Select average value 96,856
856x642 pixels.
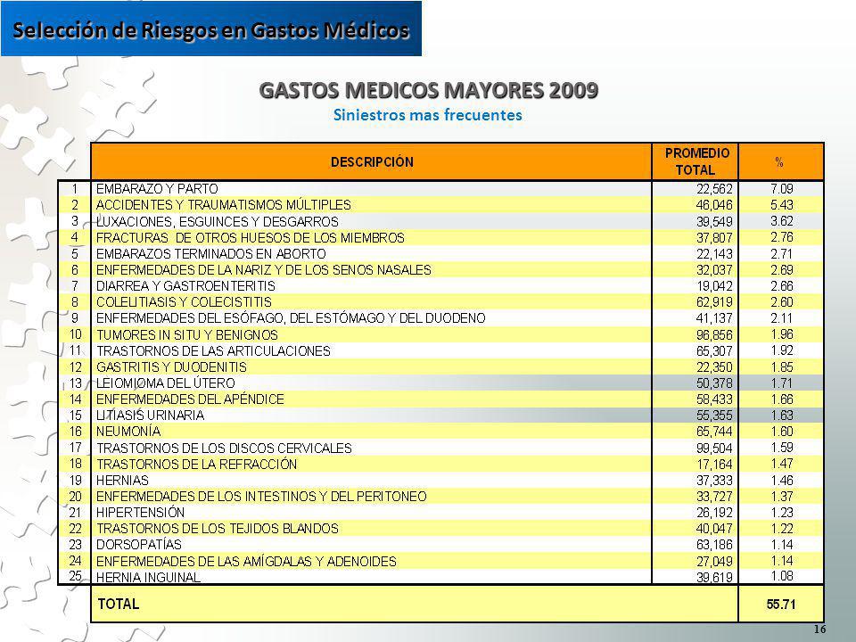pos(714,334)
